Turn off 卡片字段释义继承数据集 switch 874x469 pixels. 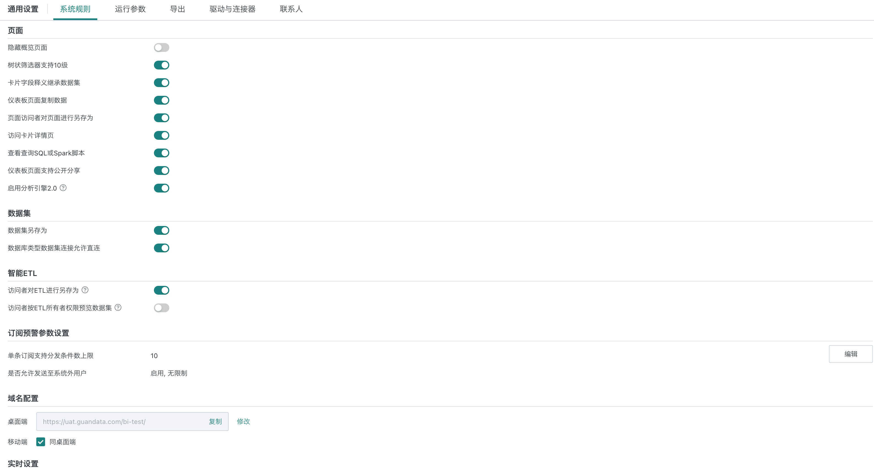pyautogui.click(x=162, y=83)
